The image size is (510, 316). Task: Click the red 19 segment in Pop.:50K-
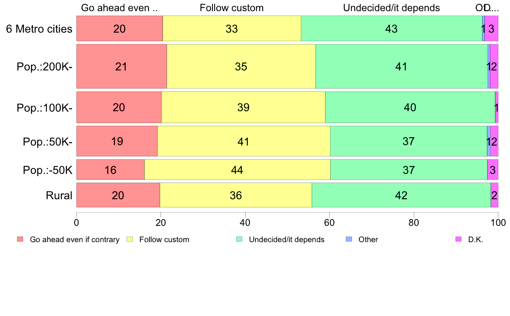click(x=117, y=141)
